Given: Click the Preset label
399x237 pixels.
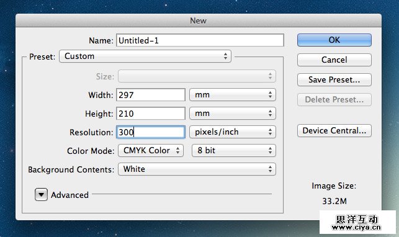Looking at the screenshot, I should tap(42, 56).
